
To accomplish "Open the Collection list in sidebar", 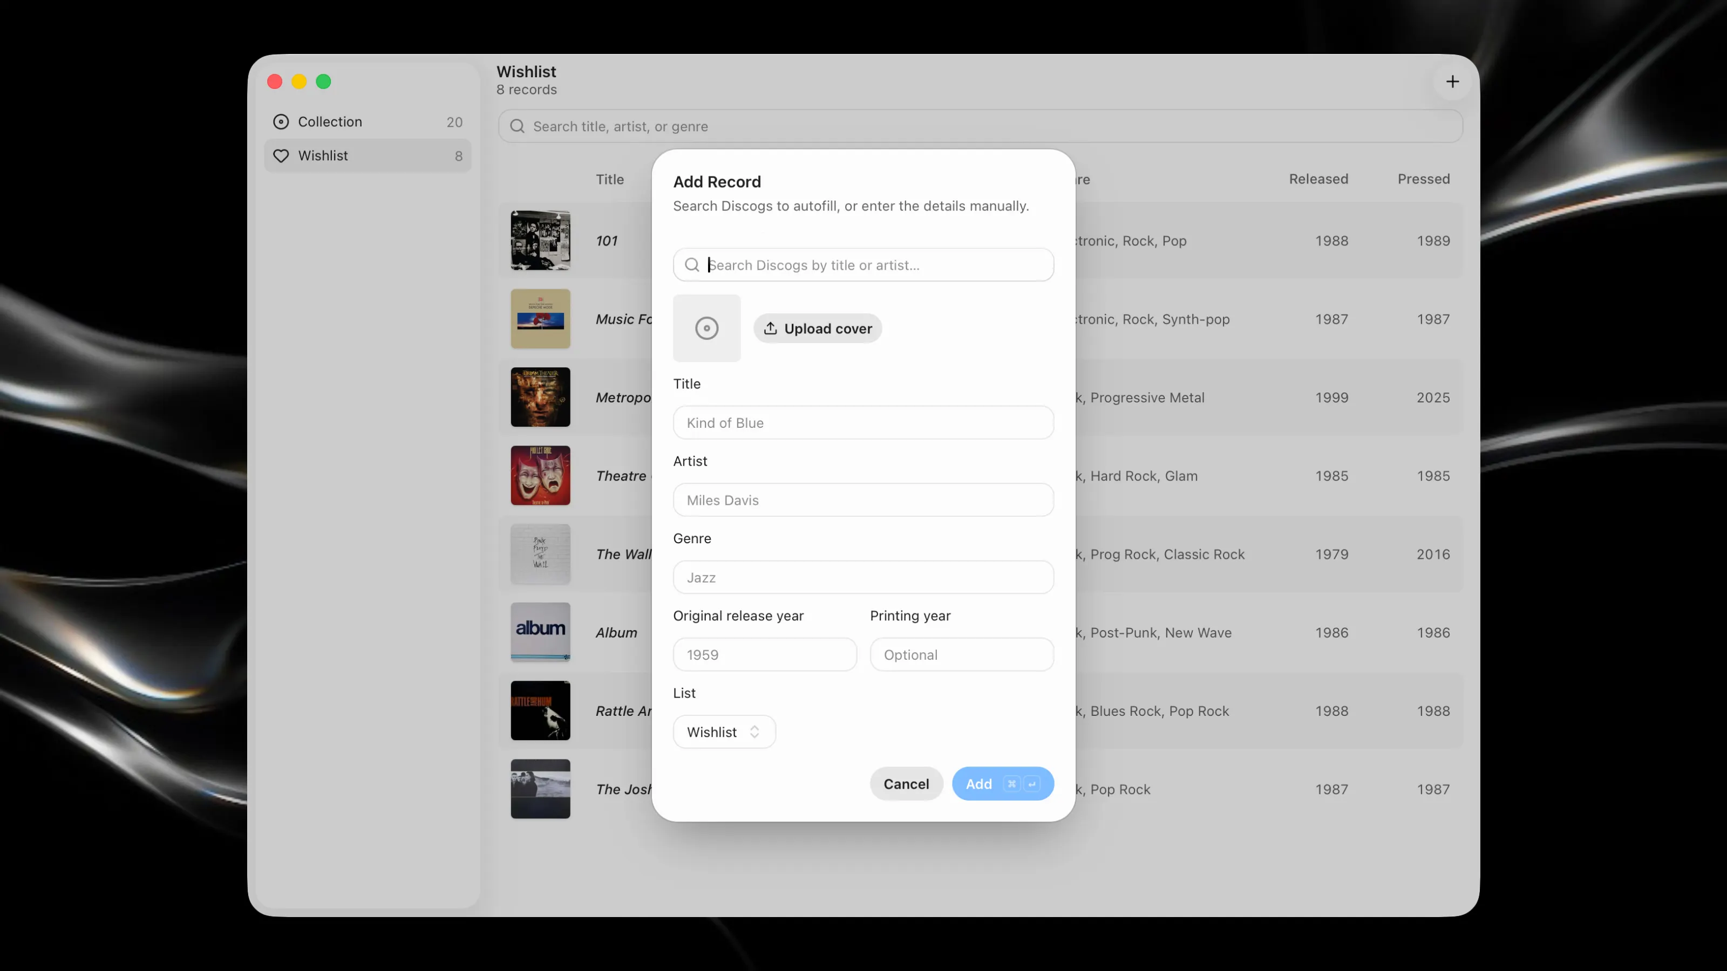I will tap(368, 122).
